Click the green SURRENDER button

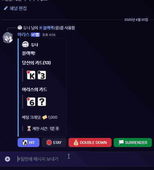133,142
